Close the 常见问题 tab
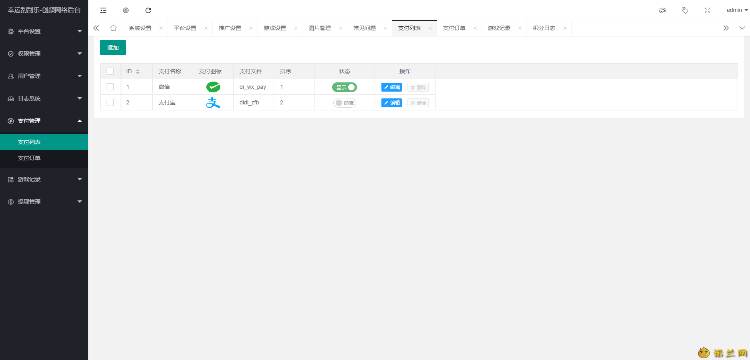This screenshot has height=360, width=750. (385, 28)
